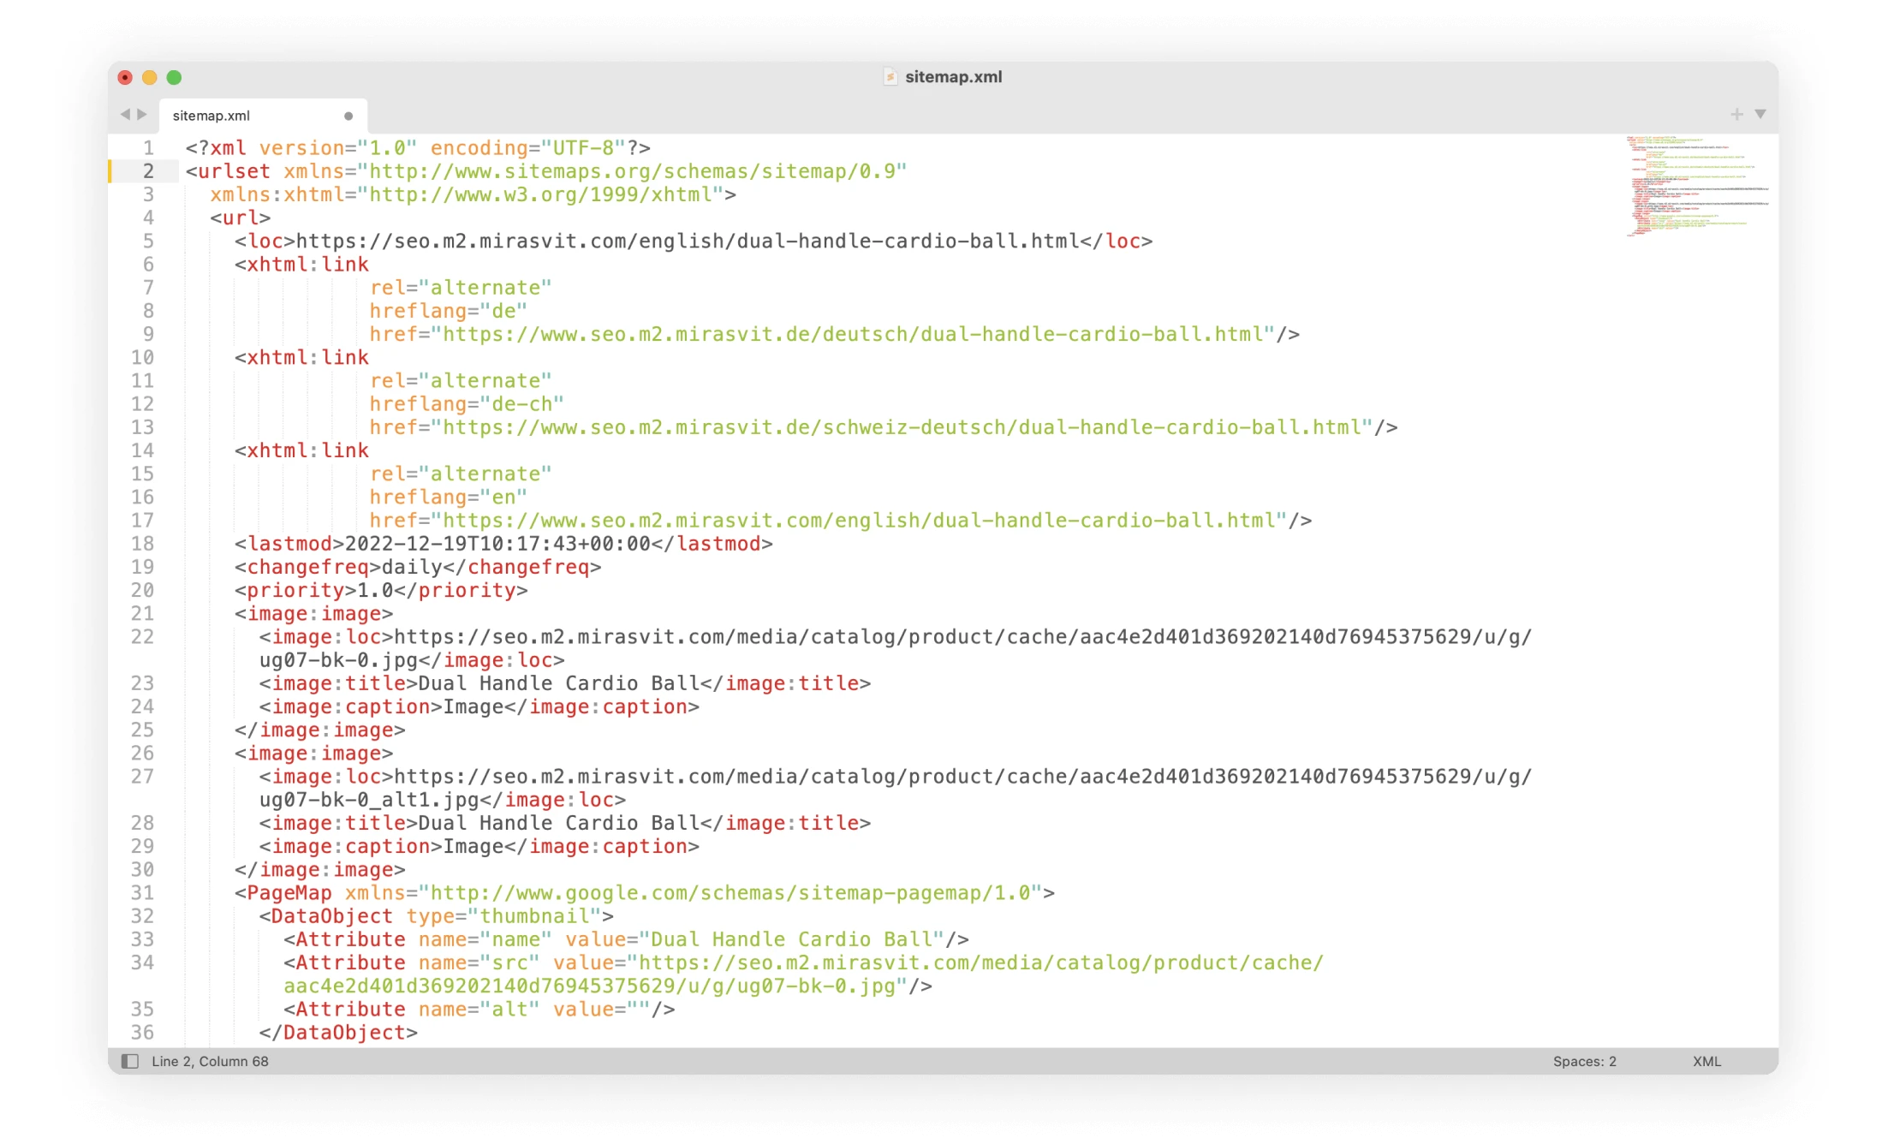
Task: Click the sidebar toggle icon in the status bar
Action: (128, 1061)
